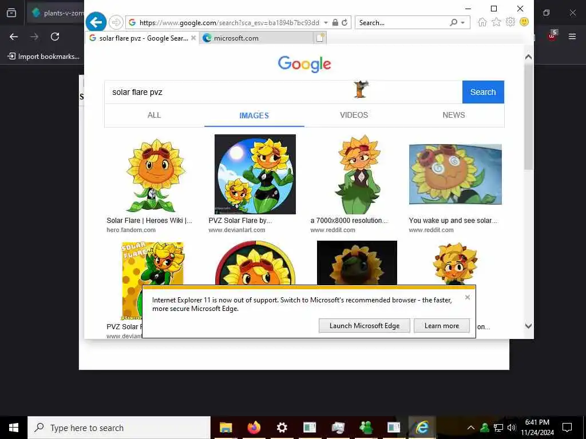Open hero.fandom.com source link
This screenshot has height=439, width=586.
click(x=131, y=230)
